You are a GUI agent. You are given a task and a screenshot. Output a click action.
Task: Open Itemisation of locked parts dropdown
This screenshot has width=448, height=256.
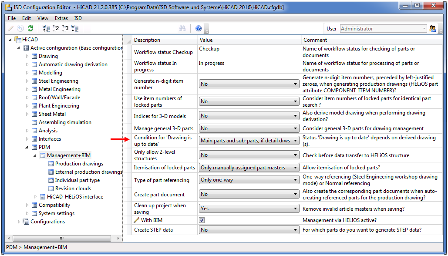click(249, 168)
